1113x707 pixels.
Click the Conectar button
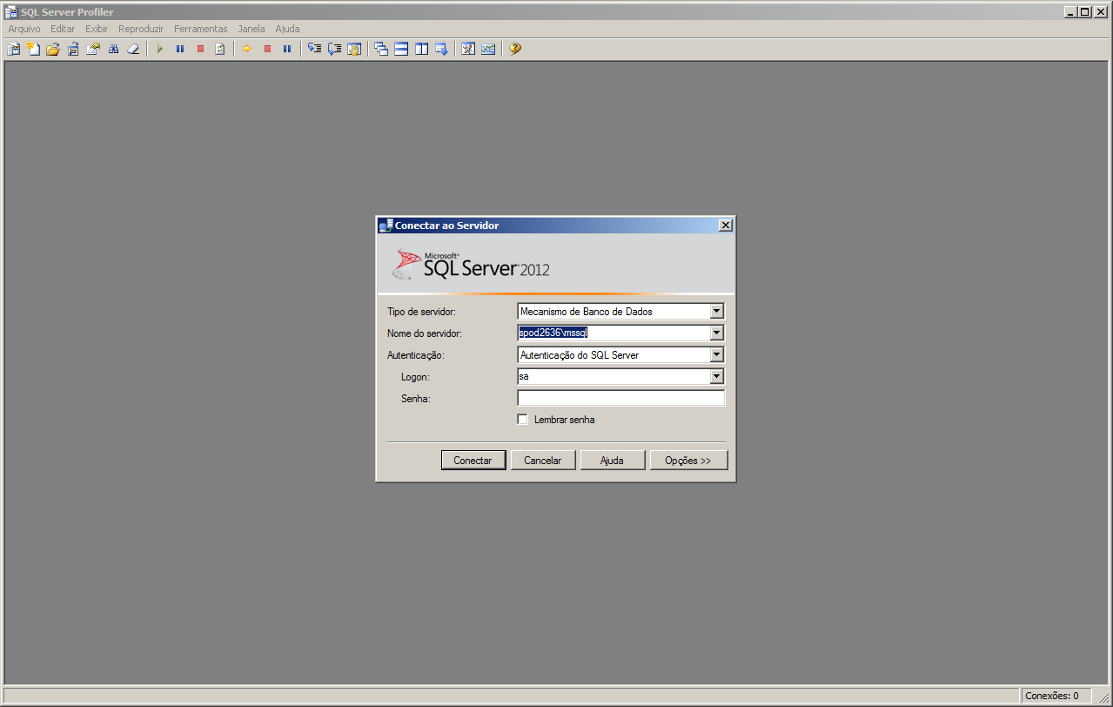[473, 461]
